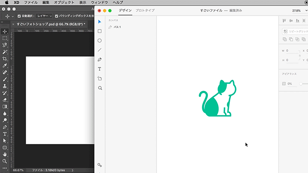Screen dimensions: 308x173
Task: Pick the XD Line tool
Action: click(100, 50)
